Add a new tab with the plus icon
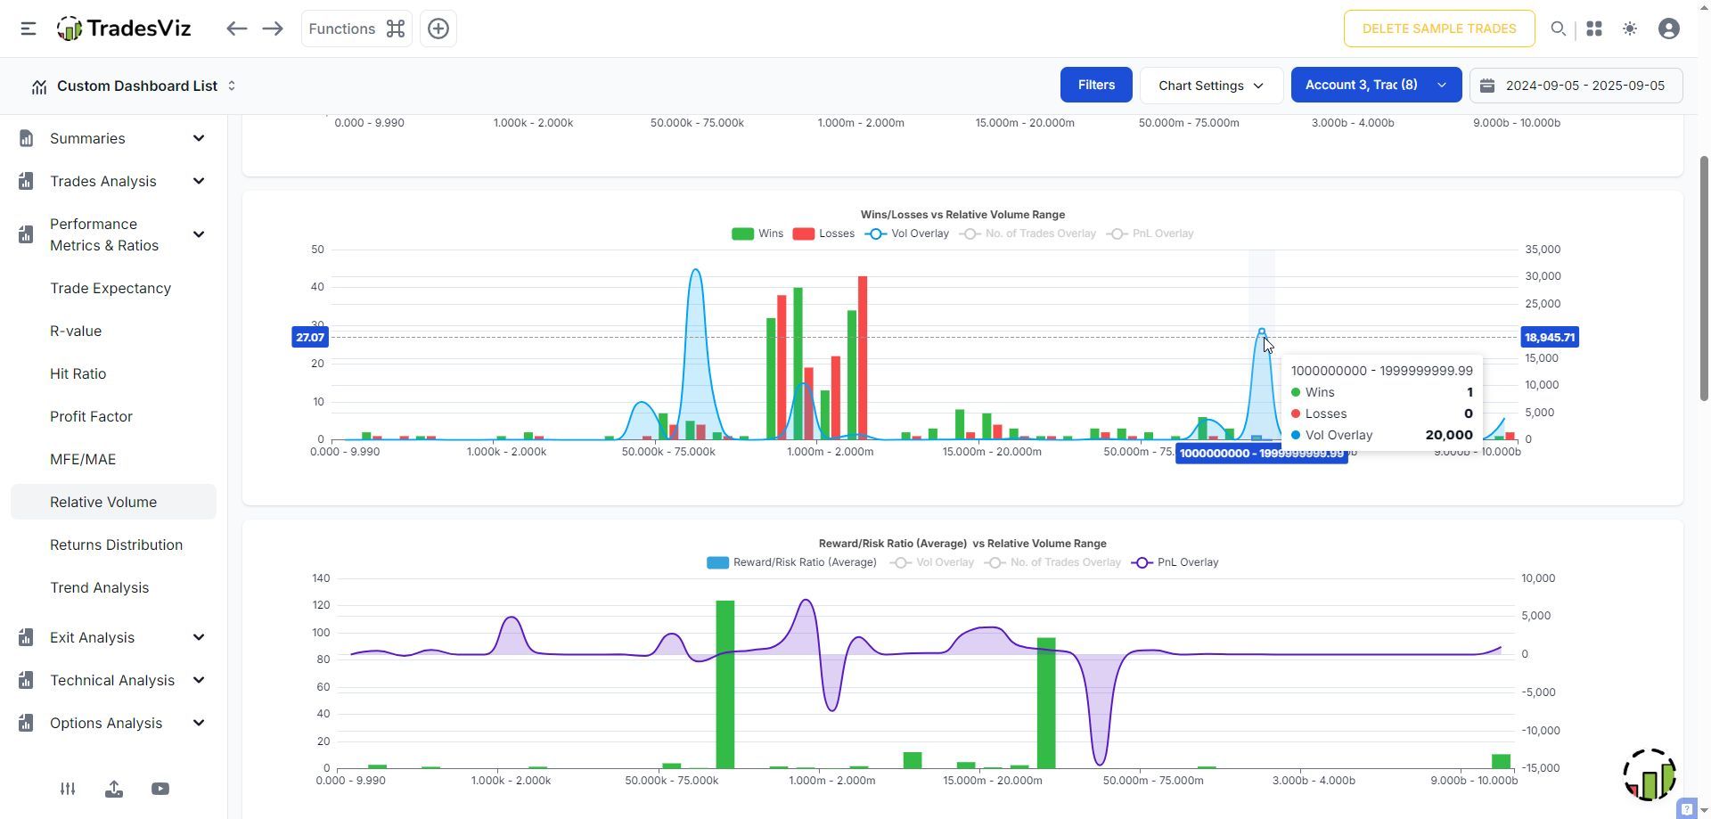This screenshot has width=1711, height=819. click(x=438, y=29)
